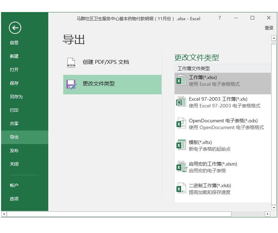Click the Excel 97-2003 xls icon

pyautogui.click(x=181, y=102)
